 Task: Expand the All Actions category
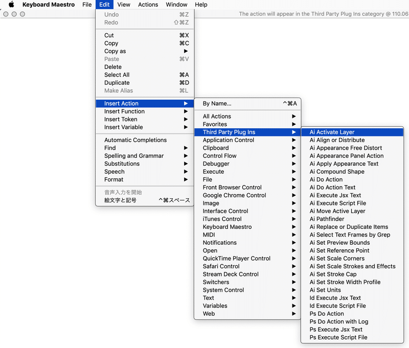tap(247, 117)
